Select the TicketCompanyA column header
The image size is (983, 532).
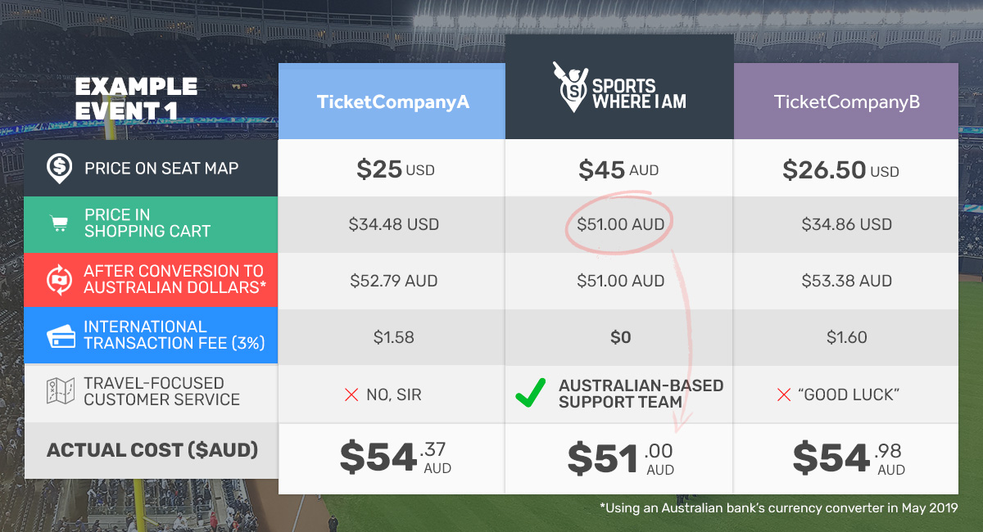392,102
